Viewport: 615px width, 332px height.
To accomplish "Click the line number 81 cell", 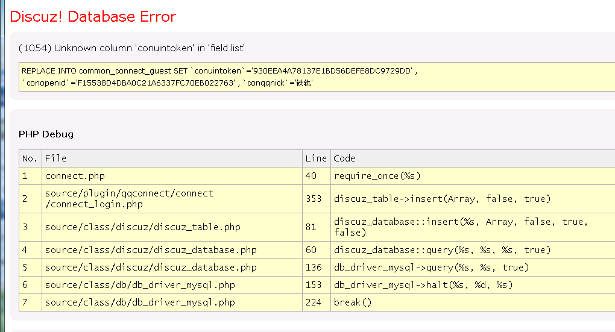I will click(311, 227).
